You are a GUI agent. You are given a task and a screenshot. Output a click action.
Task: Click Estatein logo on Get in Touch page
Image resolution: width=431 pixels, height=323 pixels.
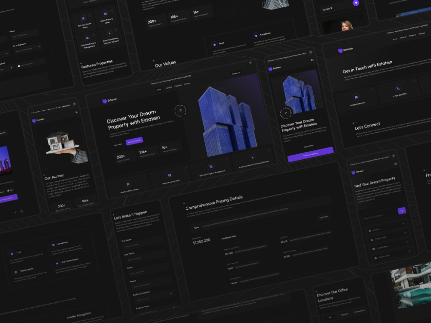coord(346,50)
